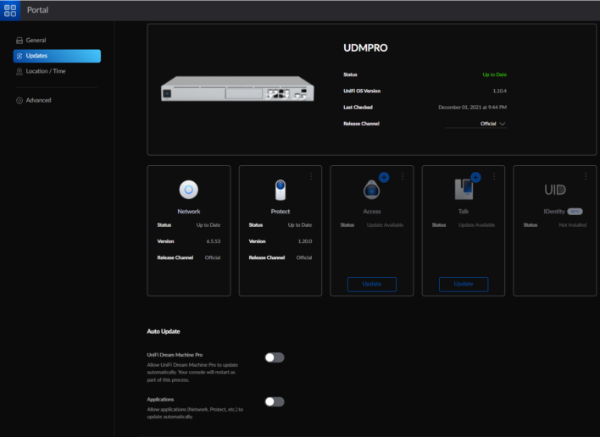This screenshot has width=600, height=437.
Task: Click the Network application icon
Action: [189, 190]
